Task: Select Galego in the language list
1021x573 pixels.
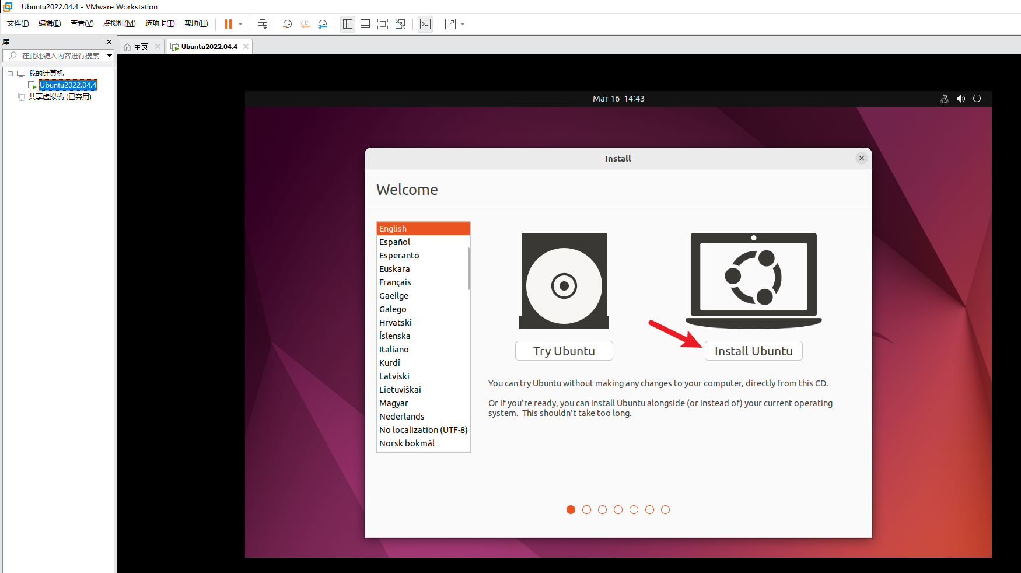Action: click(422, 309)
